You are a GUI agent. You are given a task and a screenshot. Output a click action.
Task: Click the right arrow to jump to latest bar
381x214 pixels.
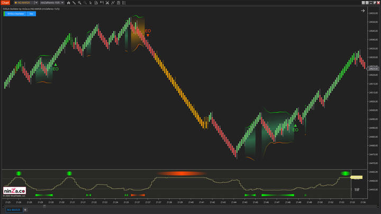tap(362, 10)
